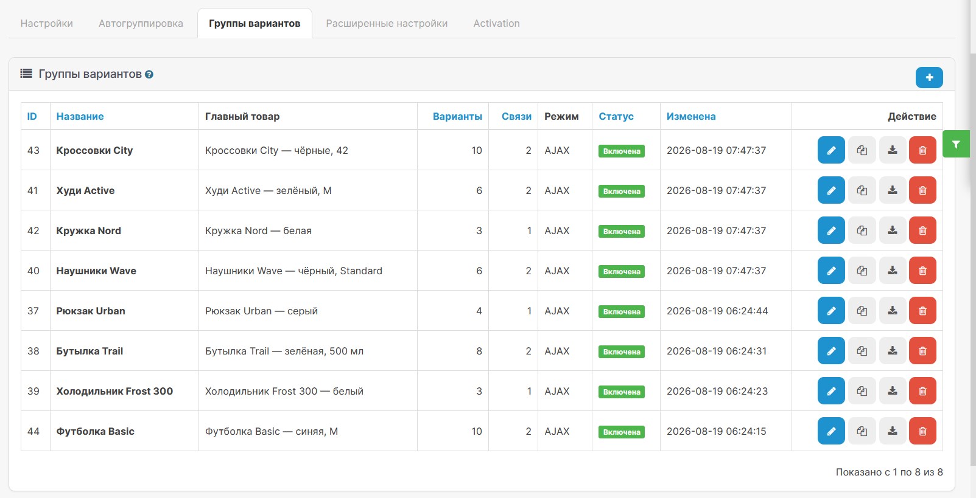Copy the Кроссовки City group
The width and height of the screenshot is (976, 498).
point(862,150)
